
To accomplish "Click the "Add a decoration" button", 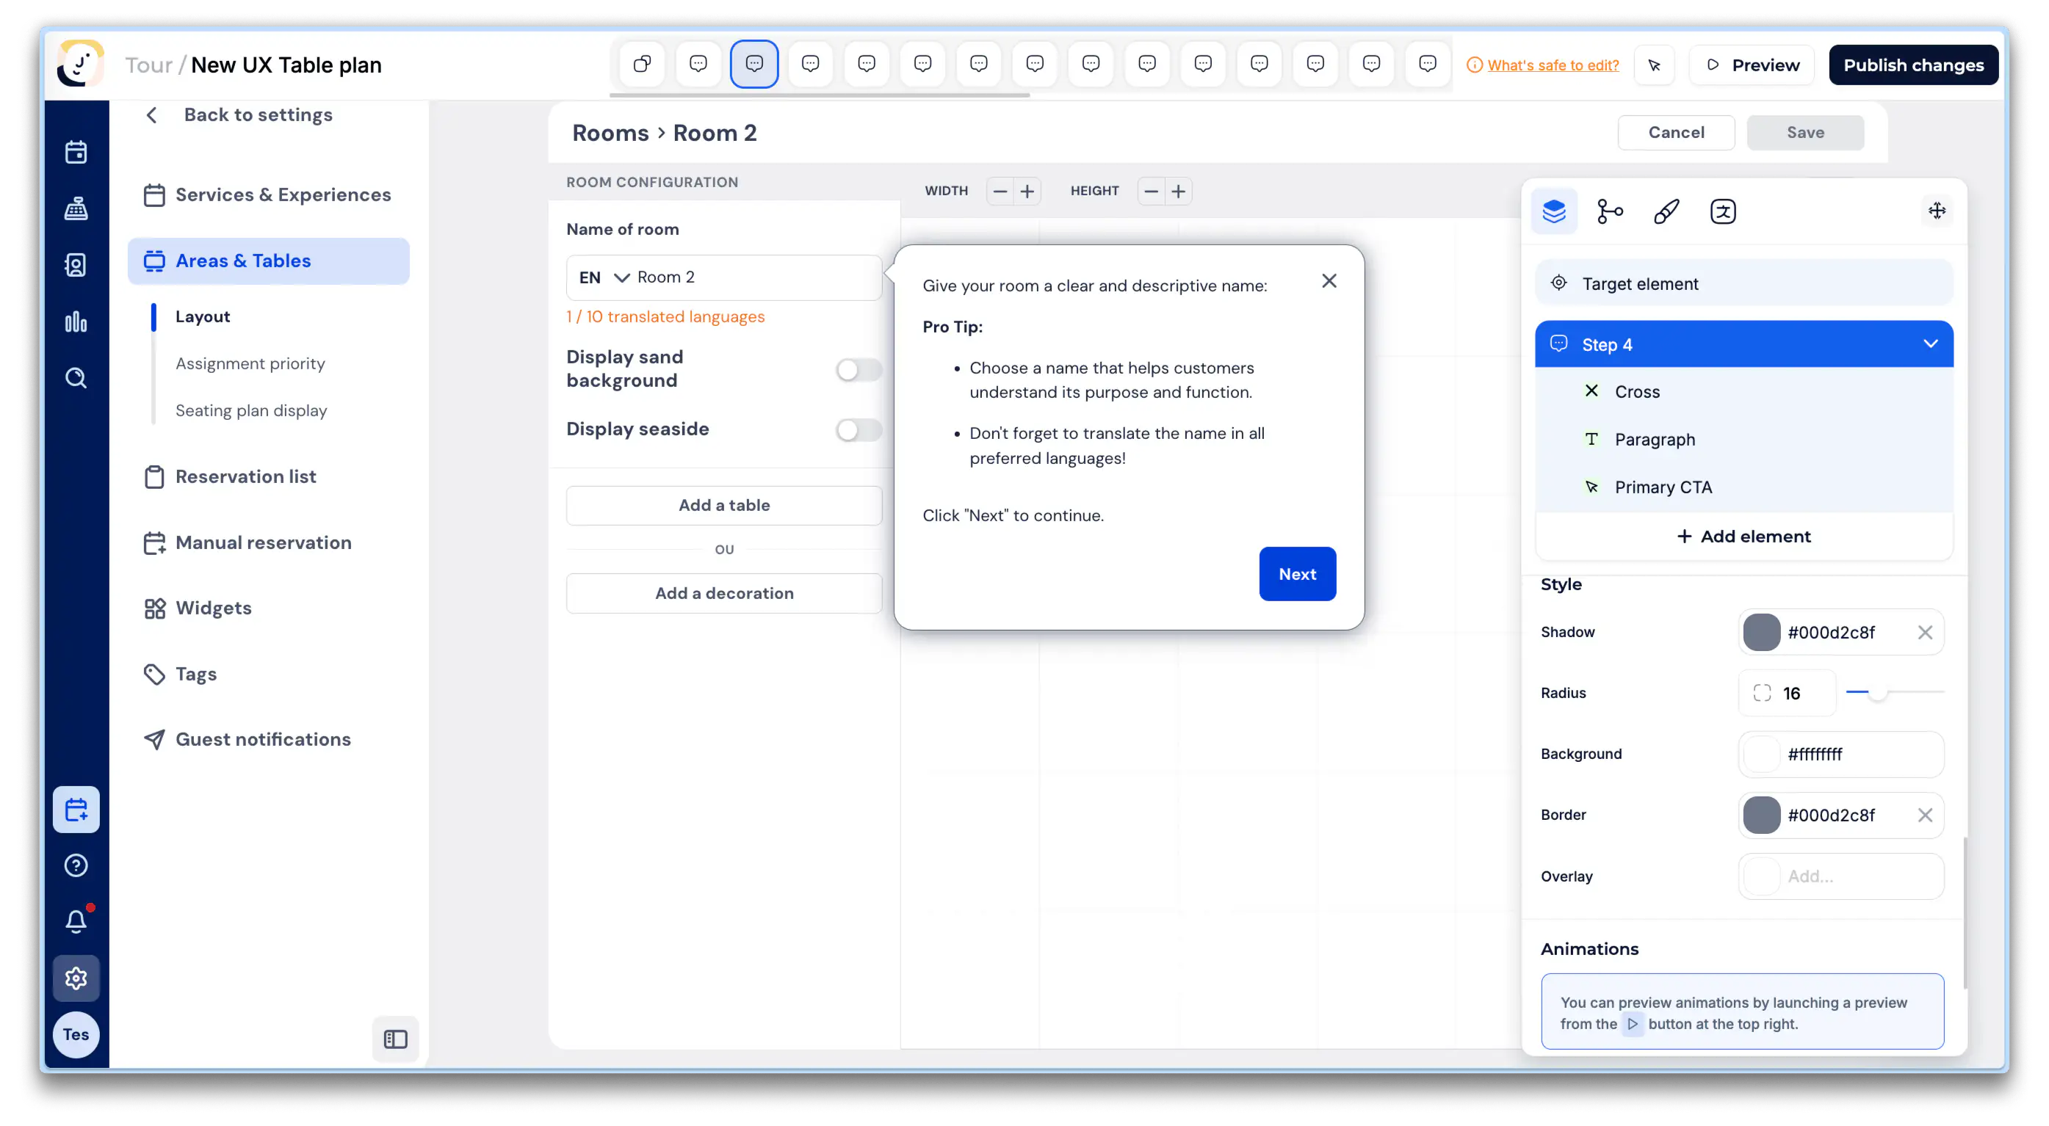I will (724, 593).
